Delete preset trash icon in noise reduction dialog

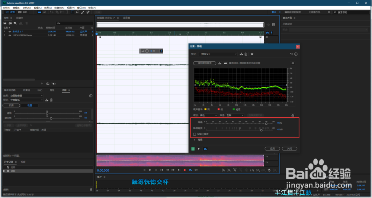coord(246,54)
